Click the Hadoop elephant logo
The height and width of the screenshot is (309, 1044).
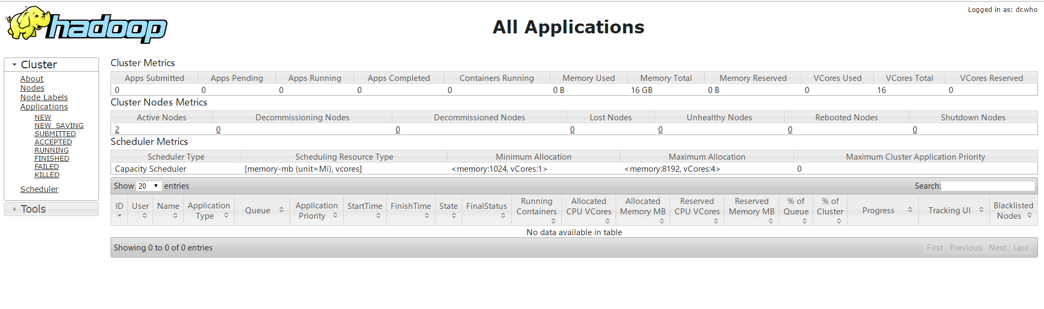[86, 25]
